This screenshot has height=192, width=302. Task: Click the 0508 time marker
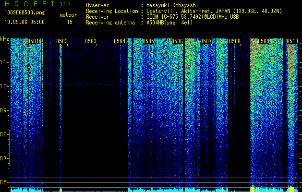[x=235, y=41]
